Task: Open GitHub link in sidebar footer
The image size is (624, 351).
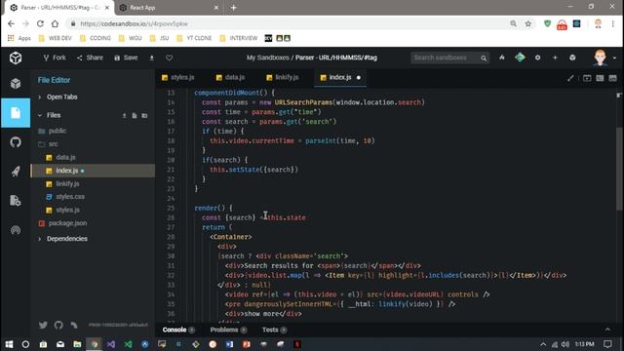Action: [58, 325]
